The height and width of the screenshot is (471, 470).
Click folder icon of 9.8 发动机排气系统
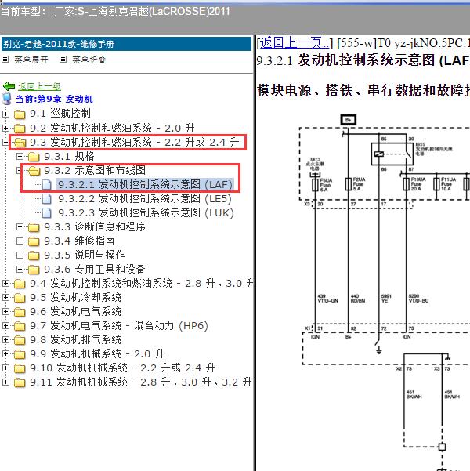coord(20,340)
